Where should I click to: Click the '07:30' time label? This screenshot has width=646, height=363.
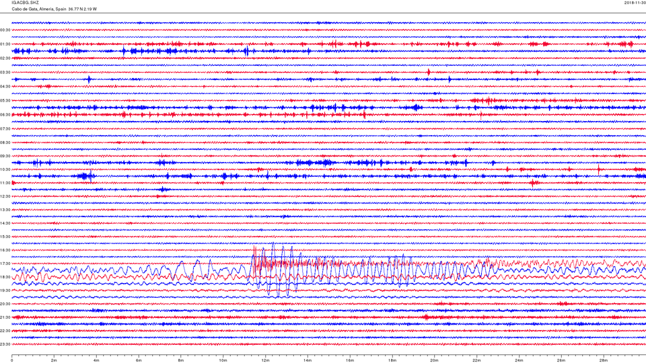point(5,129)
